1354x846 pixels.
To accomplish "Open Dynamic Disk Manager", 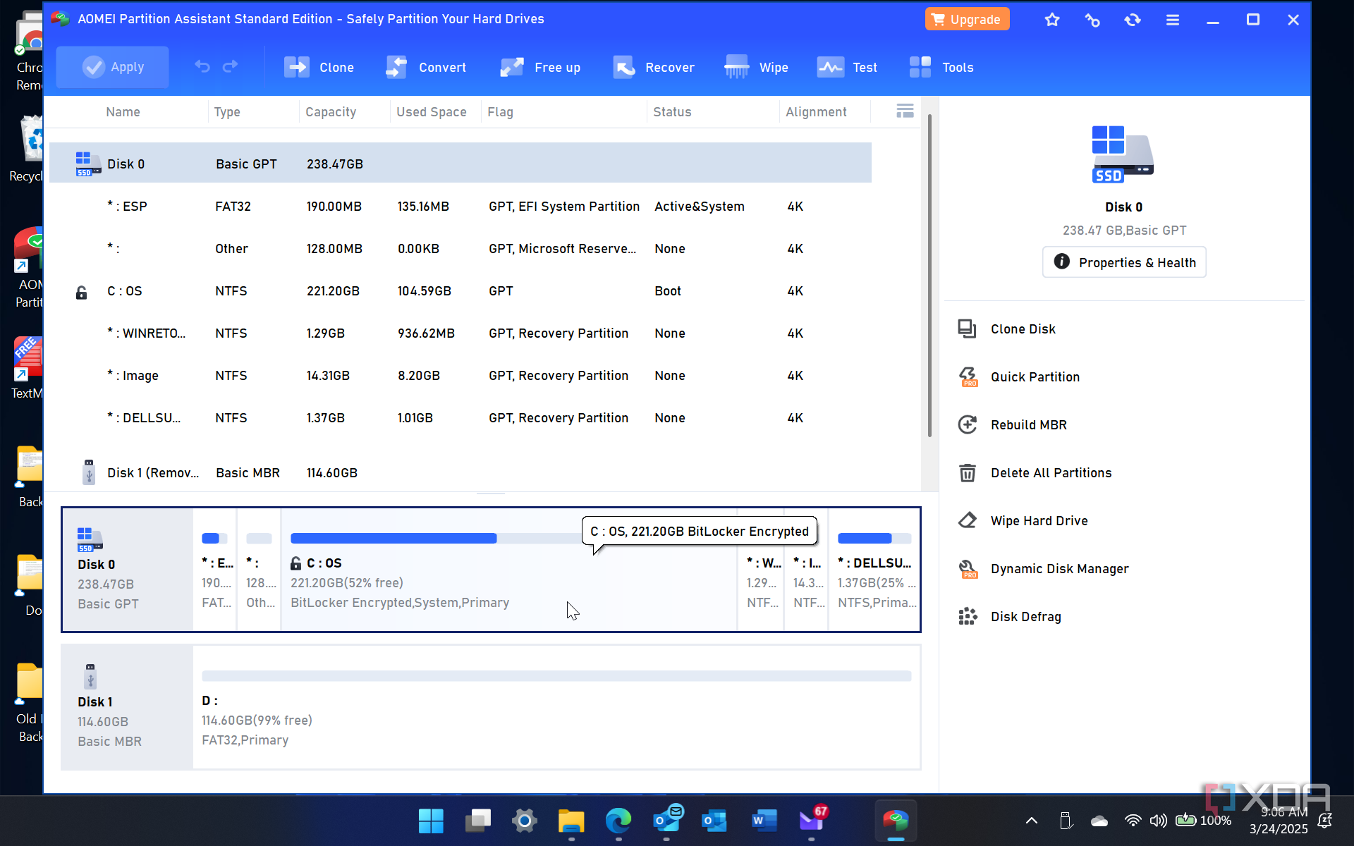I will (x=1043, y=569).
